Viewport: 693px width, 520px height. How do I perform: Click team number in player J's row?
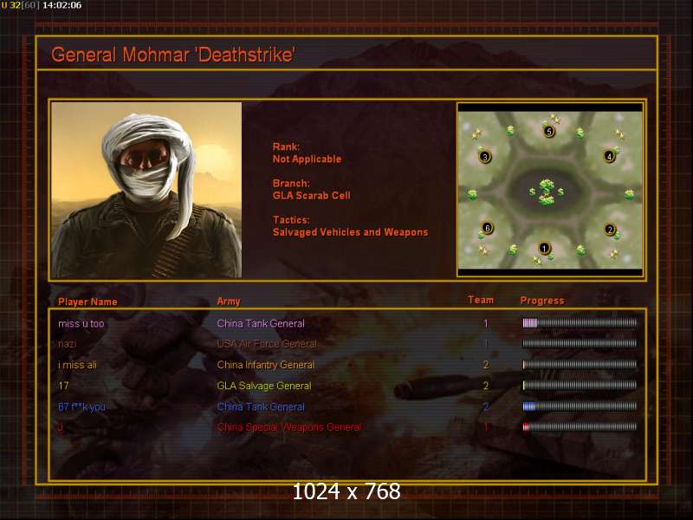(x=486, y=427)
